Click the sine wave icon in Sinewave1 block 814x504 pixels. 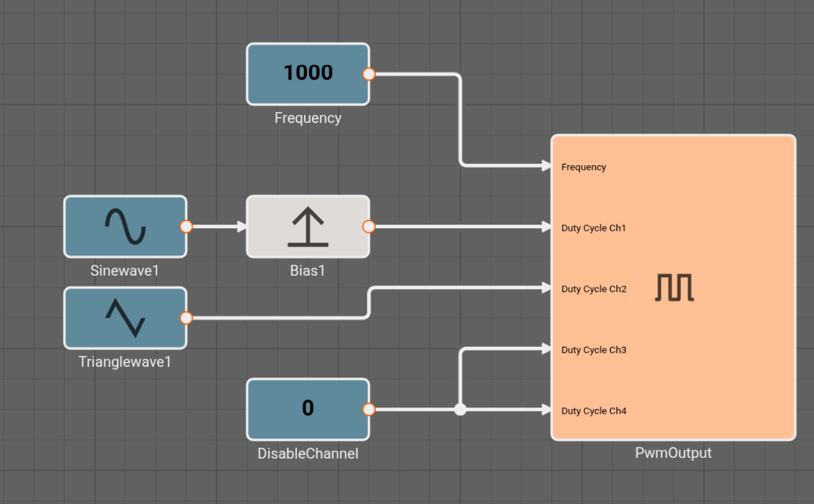tap(125, 227)
